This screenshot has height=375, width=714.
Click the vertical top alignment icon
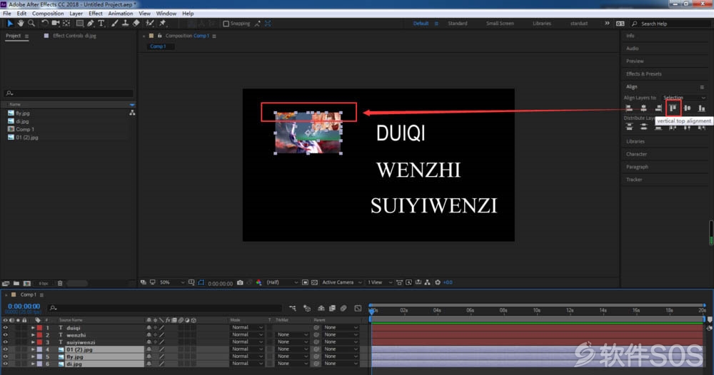tap(673, 108)
